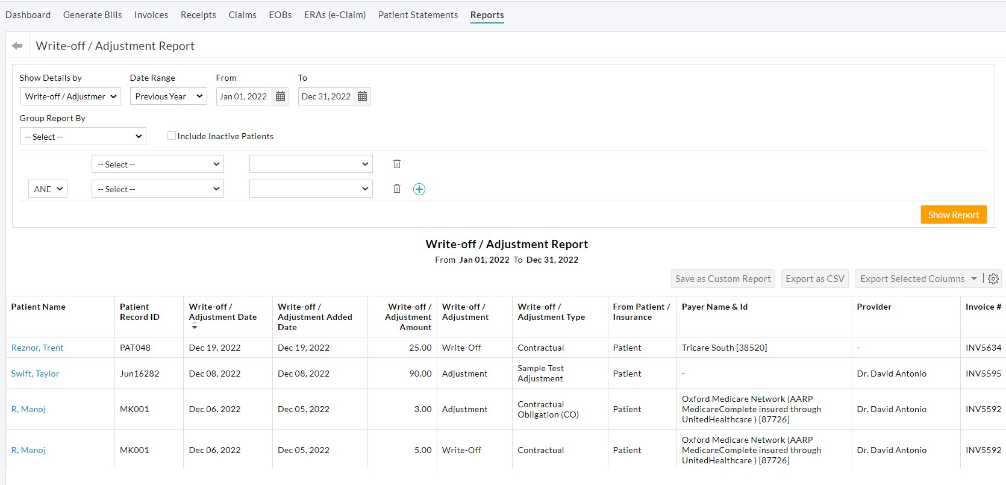Open the To date calendar picker icon
Image resolution: width=1006 pixels, height=485 pixels.
tap(362, 96)
